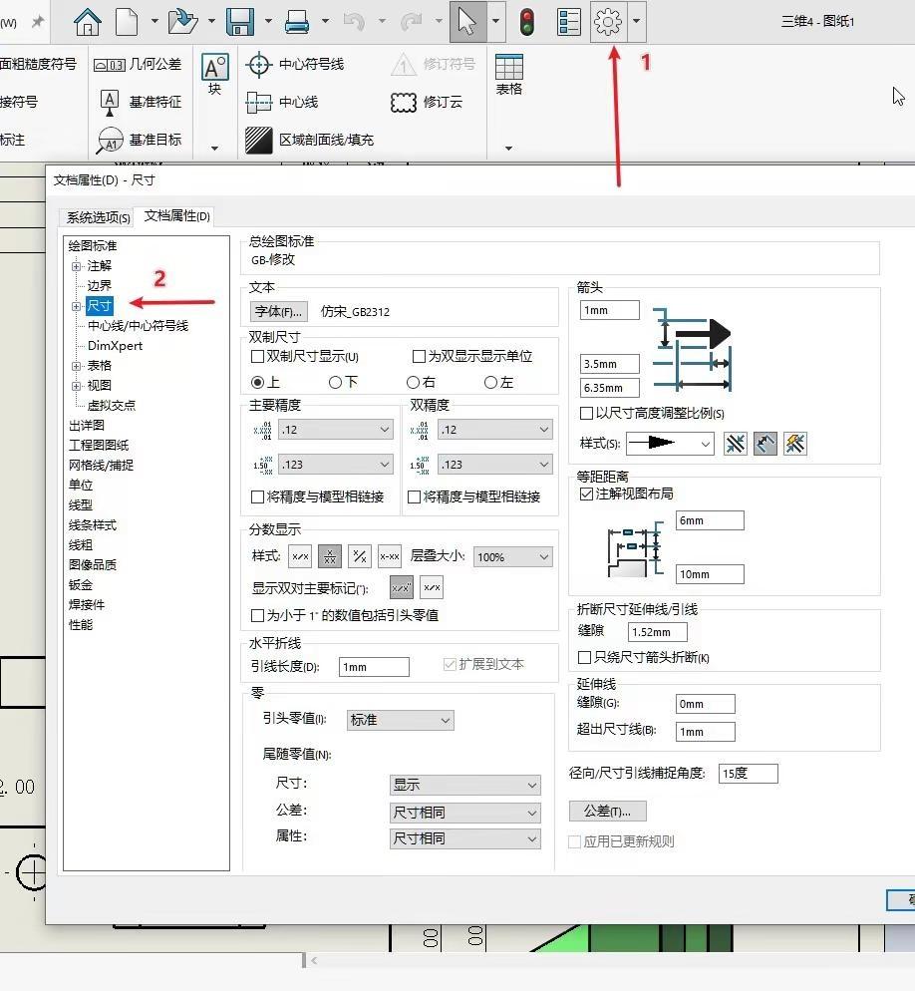Click the 缝隙 1.52mm input field

point(657,632)
